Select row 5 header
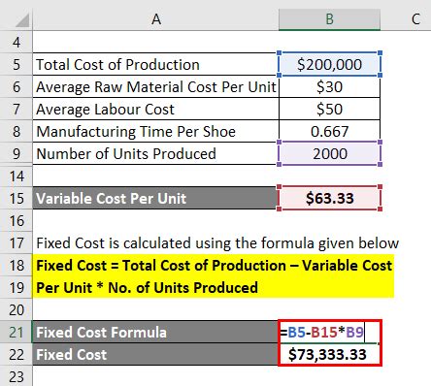Viewport: 431px width, 386px height. point(17,64)
